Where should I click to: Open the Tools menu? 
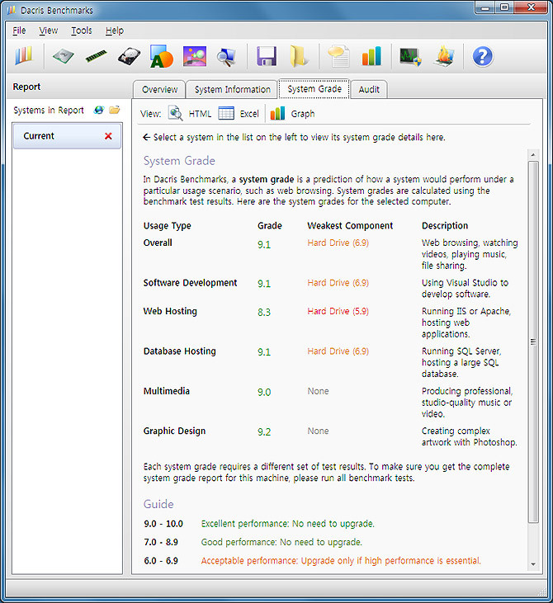click(82, 31)
